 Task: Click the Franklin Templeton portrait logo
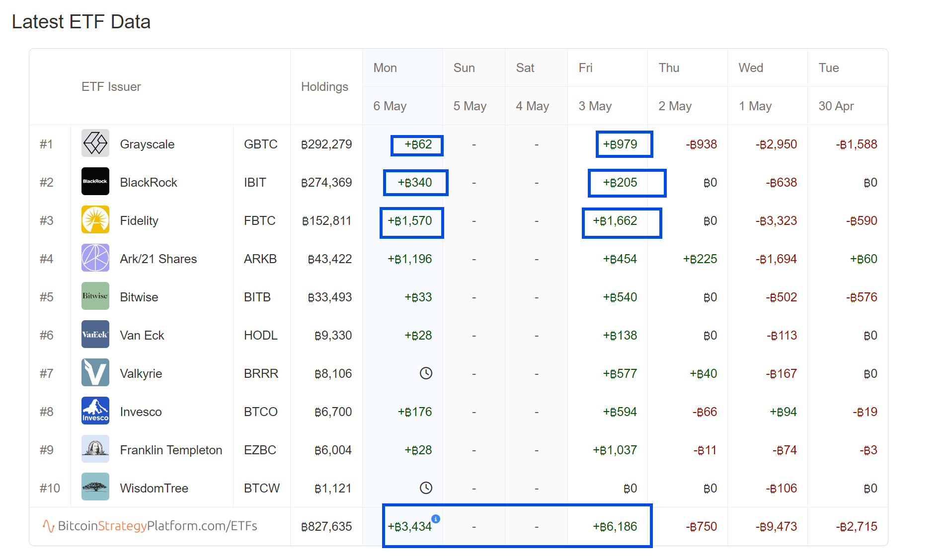coord(95,449)
